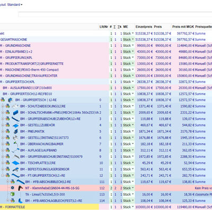Expand the BM - AUFLAGE|LAUFBAND node
Screen dimensions: 212x210
3,150
